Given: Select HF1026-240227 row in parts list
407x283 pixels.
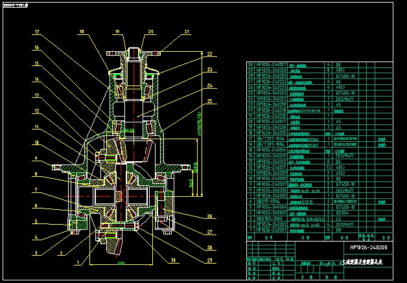Looking at the screenshot, I should pos(272,65).
